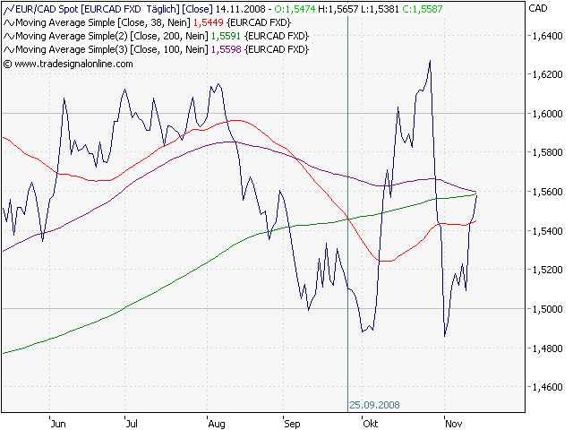Click the 25.09.2008 vertical marker date label
Image resolution: width=573 pixels, height=430 pixels.
[374, 405]
